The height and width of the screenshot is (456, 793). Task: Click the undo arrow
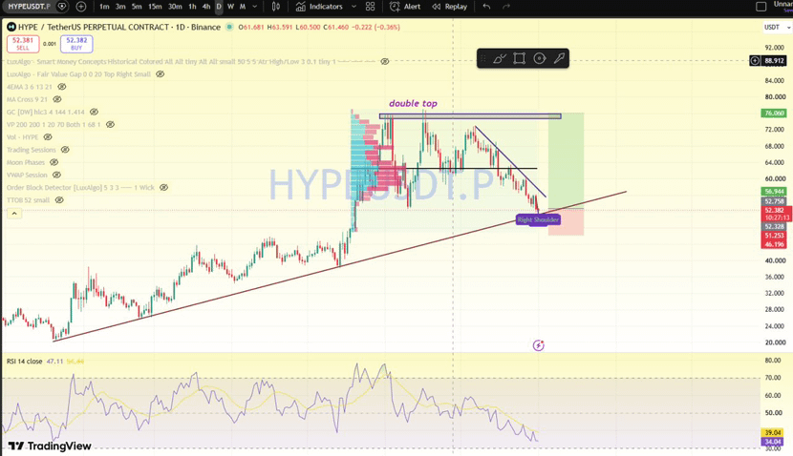[x=486, y=7]
